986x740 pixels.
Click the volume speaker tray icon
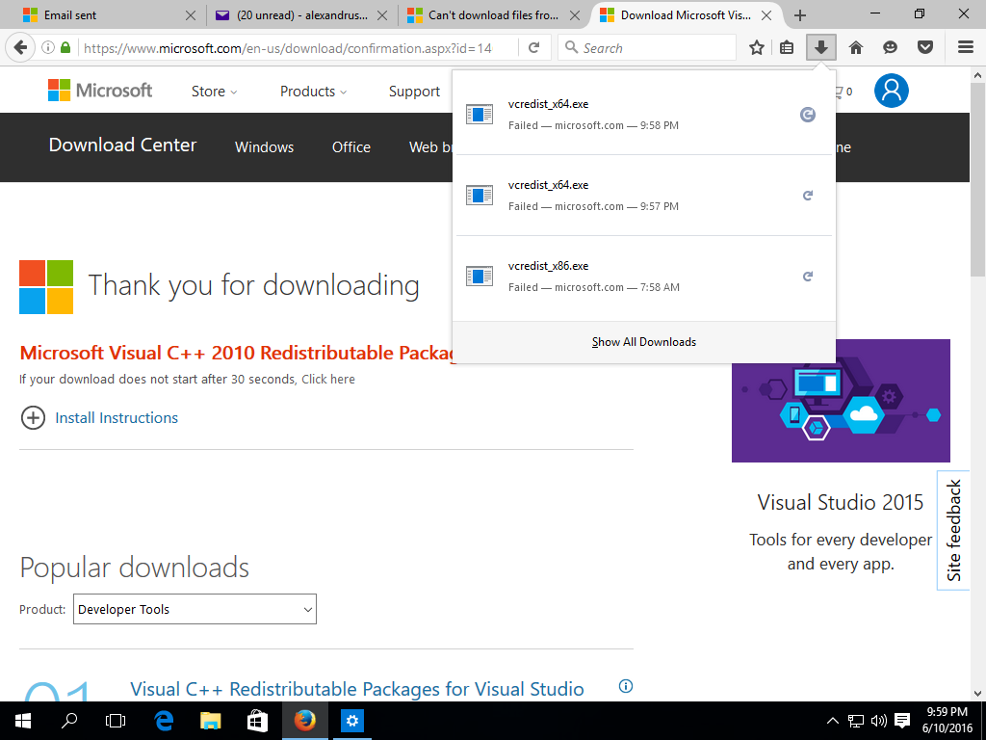coord(878,721)
